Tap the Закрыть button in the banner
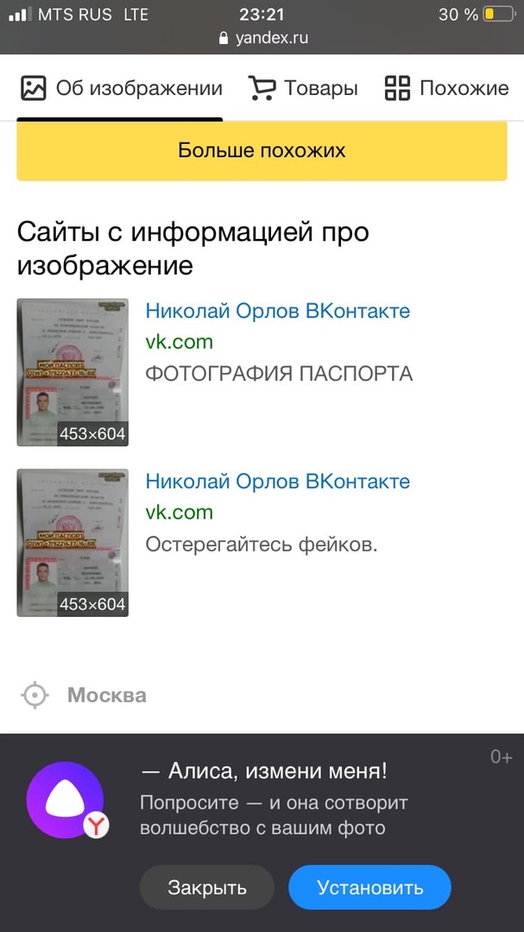Viewport: 524px width, 932px height. click(x=207, y=887)
